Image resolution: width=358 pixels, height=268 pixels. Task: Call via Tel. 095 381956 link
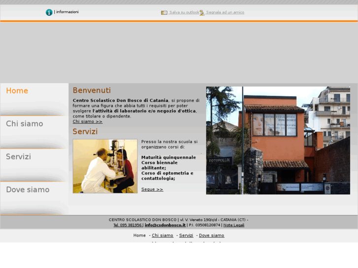click(x=128, y=225)
